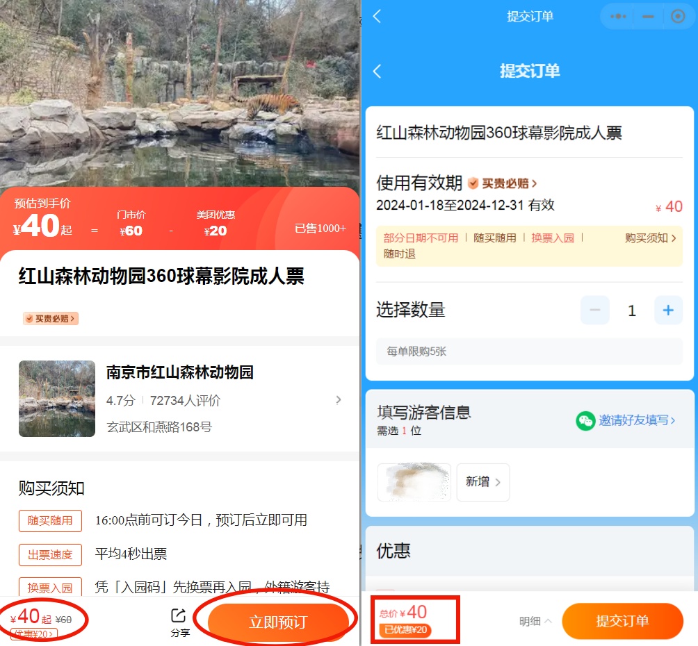This screenshot has width=698, height=646.
Task: Click the 已售1000+ sold count
Action: tap(320, 229)
